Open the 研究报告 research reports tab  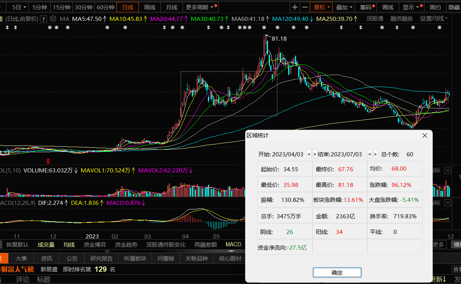click(102, 258)
